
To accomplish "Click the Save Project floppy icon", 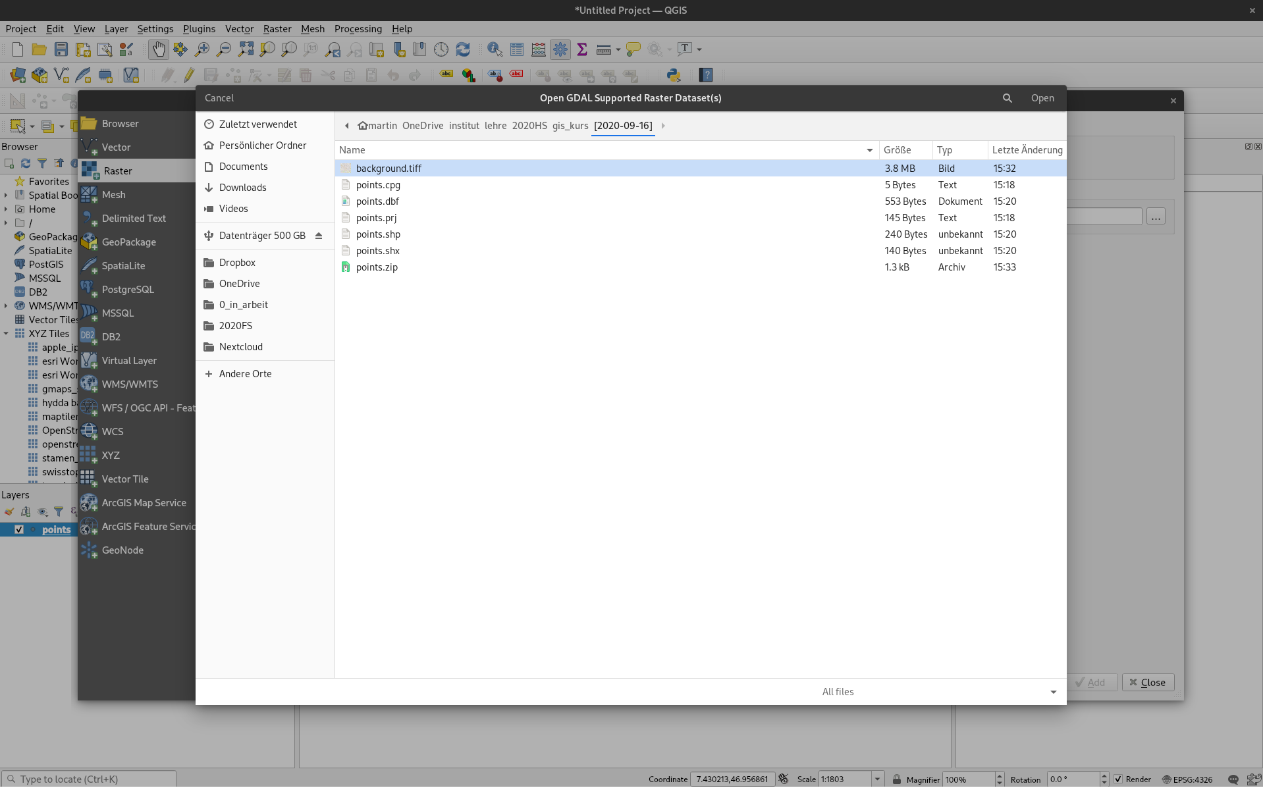I will (x=61, y=49).
